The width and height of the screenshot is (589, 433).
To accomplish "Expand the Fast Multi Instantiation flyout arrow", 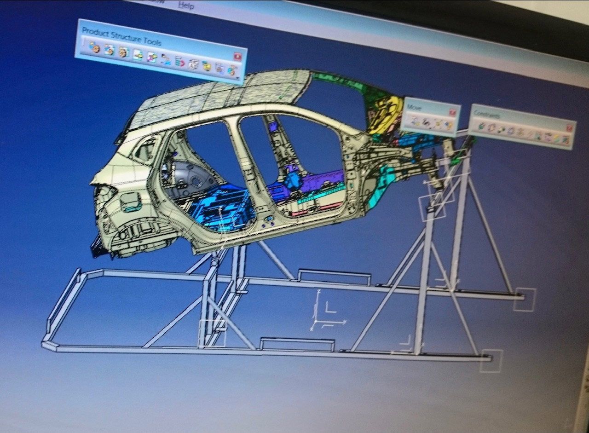I will coord(238,77).
